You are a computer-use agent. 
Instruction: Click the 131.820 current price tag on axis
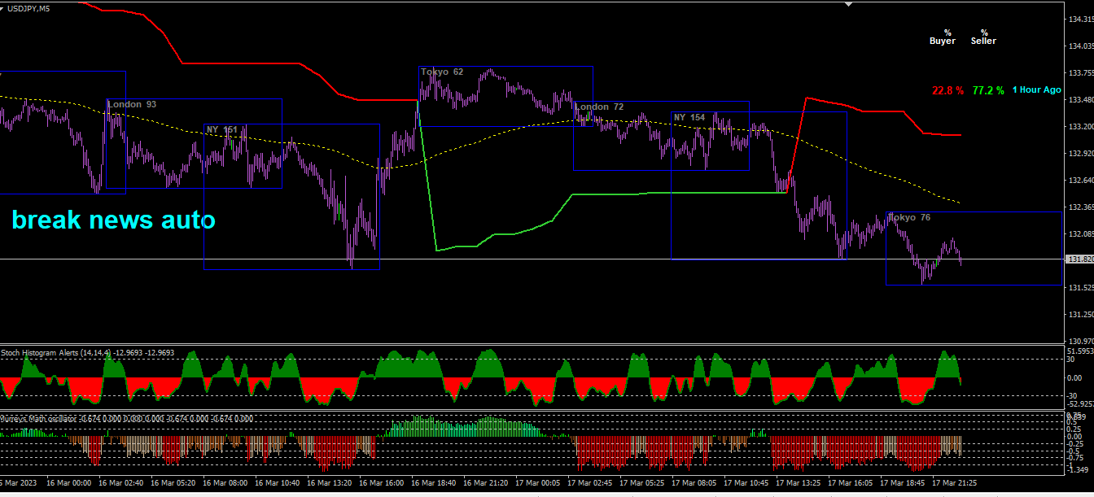pos(1079,259)
